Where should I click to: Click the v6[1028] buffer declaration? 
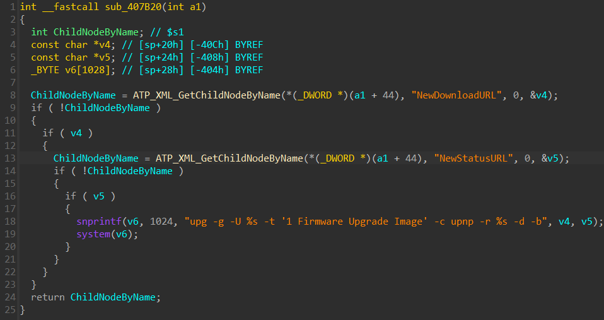[88, 70]
